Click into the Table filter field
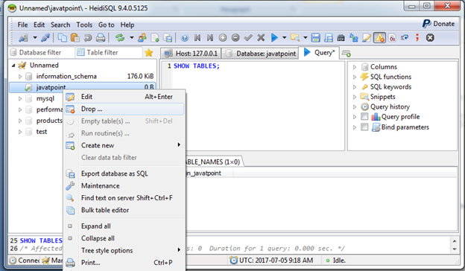465x271 pixels. tap(109, 52)
